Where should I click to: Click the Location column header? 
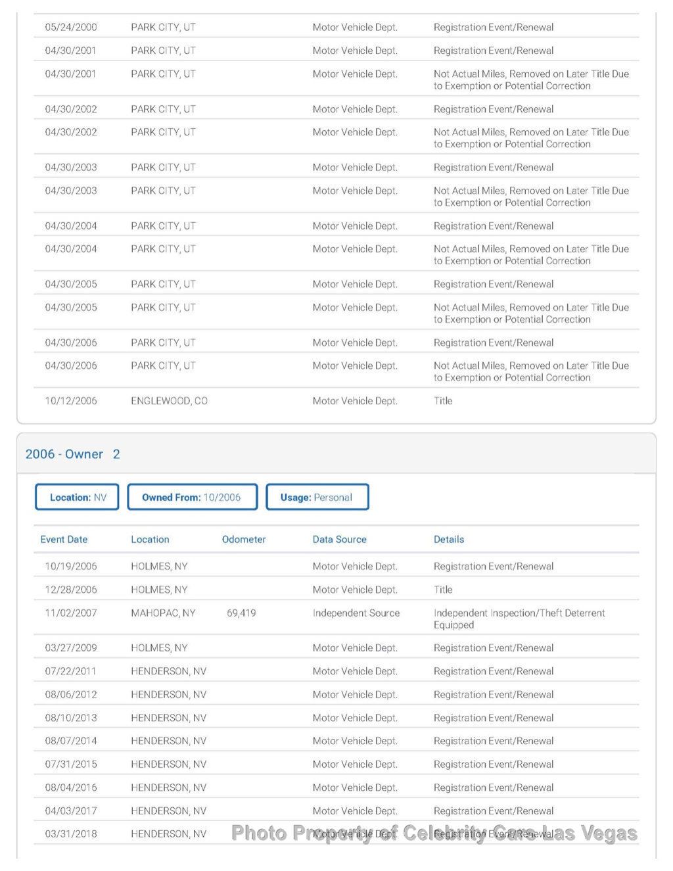coord(150,539)
